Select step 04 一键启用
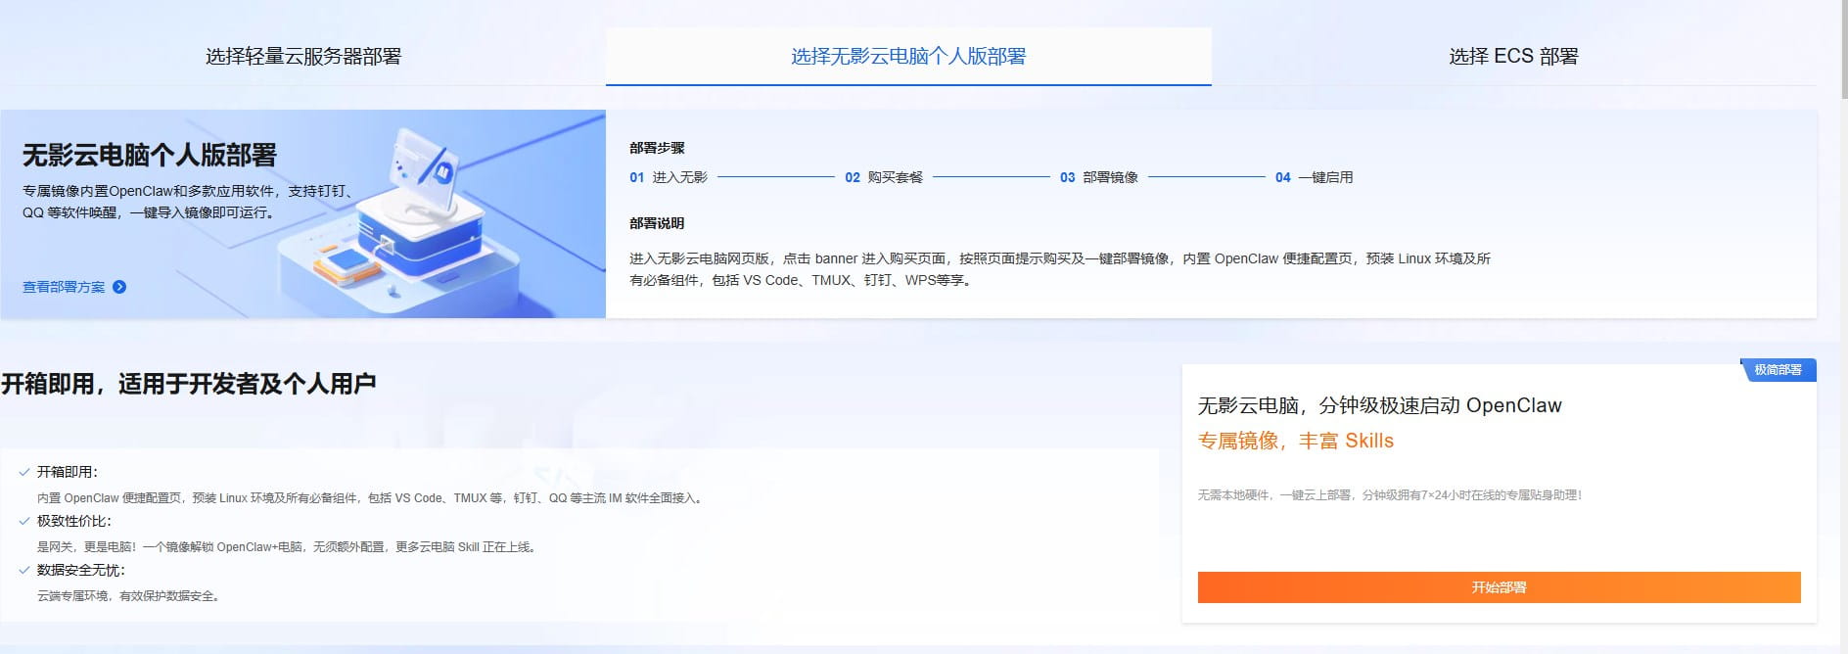The image size is (1848, 654). tap(1315, 177)
